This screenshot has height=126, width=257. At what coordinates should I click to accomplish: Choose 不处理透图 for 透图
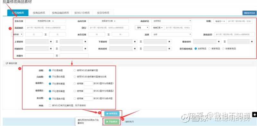(50, 70)
